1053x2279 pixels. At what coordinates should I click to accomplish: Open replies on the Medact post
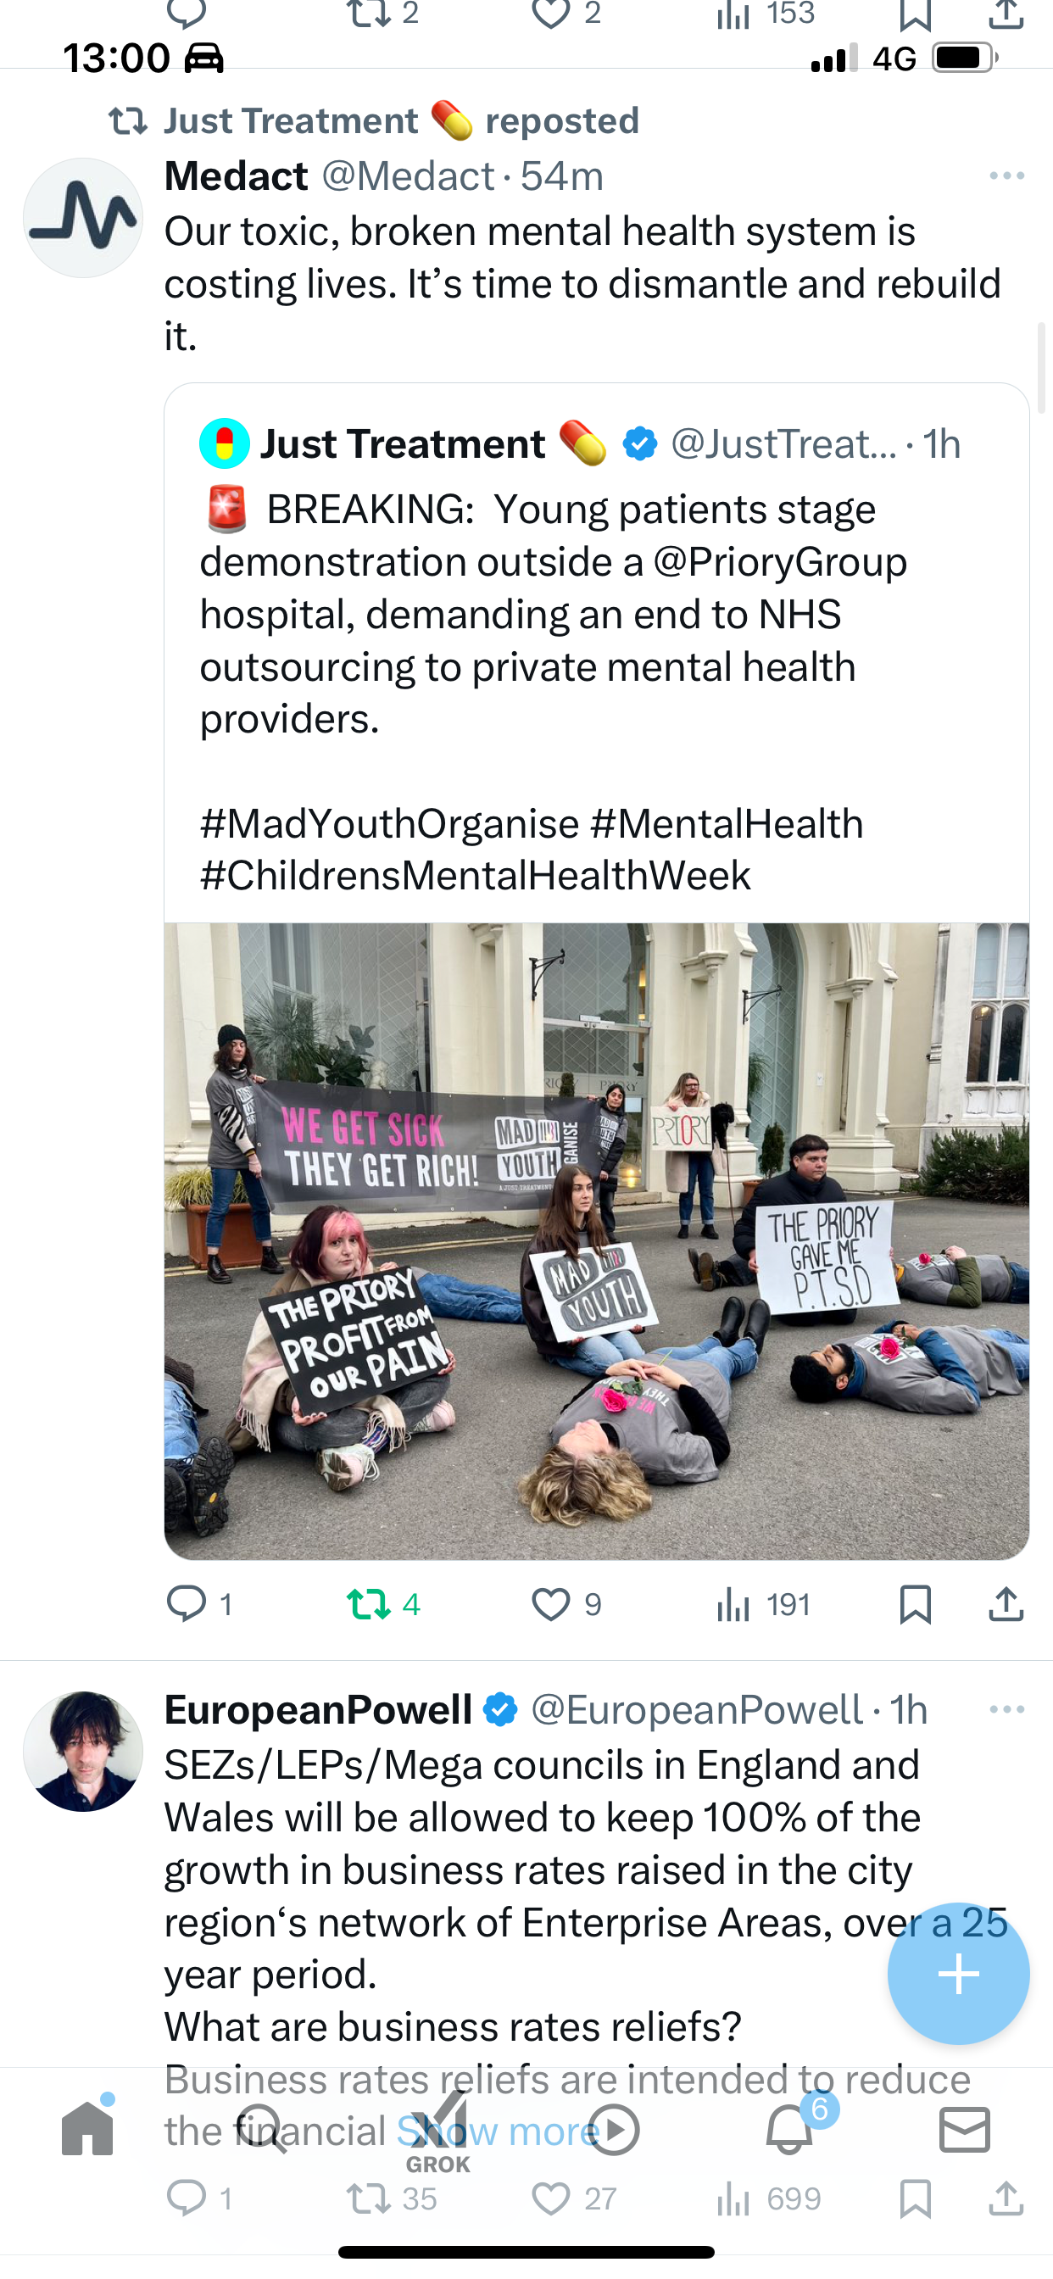(199, 1604)
